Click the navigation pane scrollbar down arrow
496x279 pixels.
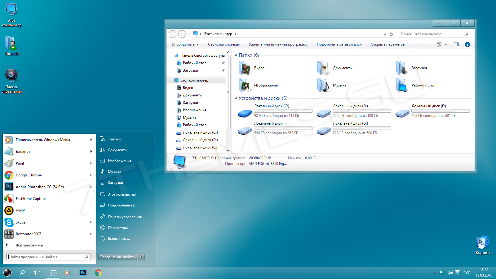click(x=228, y=150)
